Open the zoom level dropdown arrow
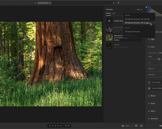Screen dimensions: 162x129 132,126
